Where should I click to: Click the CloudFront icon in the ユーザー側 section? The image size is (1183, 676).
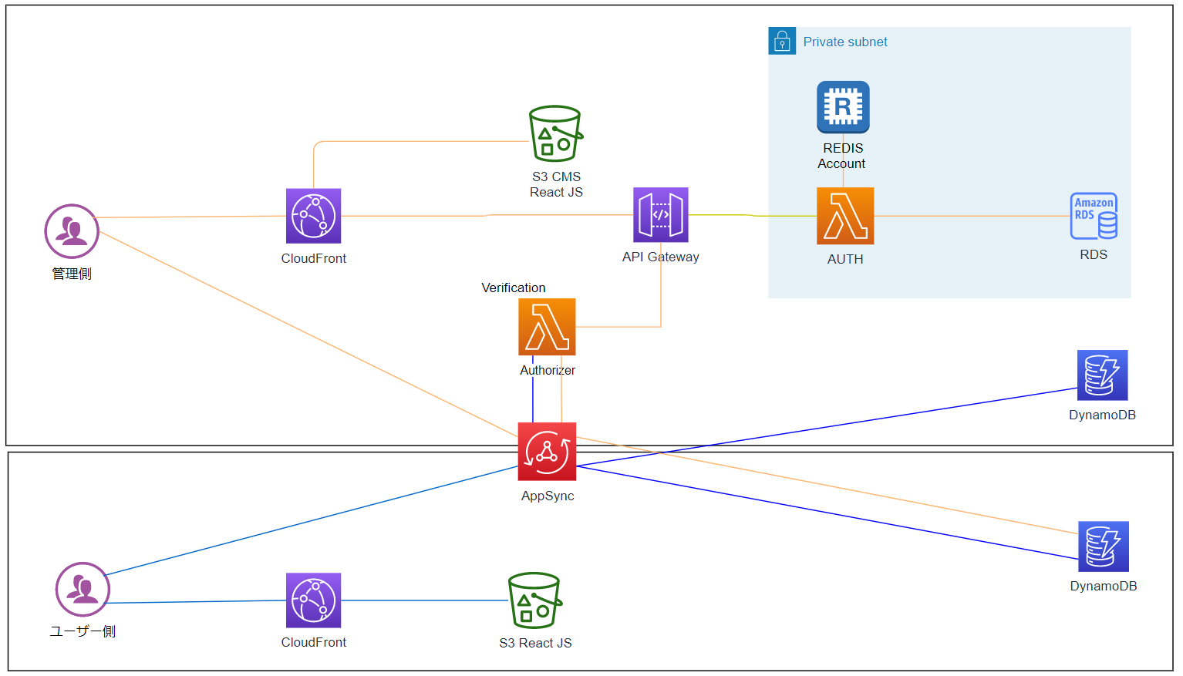(x=313, y=600)
